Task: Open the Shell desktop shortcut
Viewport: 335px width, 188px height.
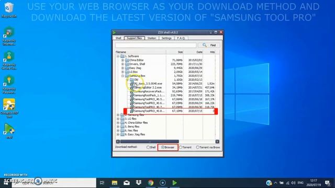Action: pos(9,131)
